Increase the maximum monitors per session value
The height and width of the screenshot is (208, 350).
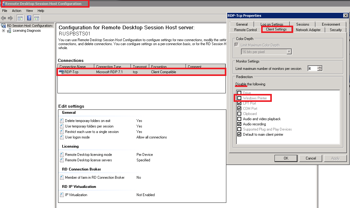[320, 67]
